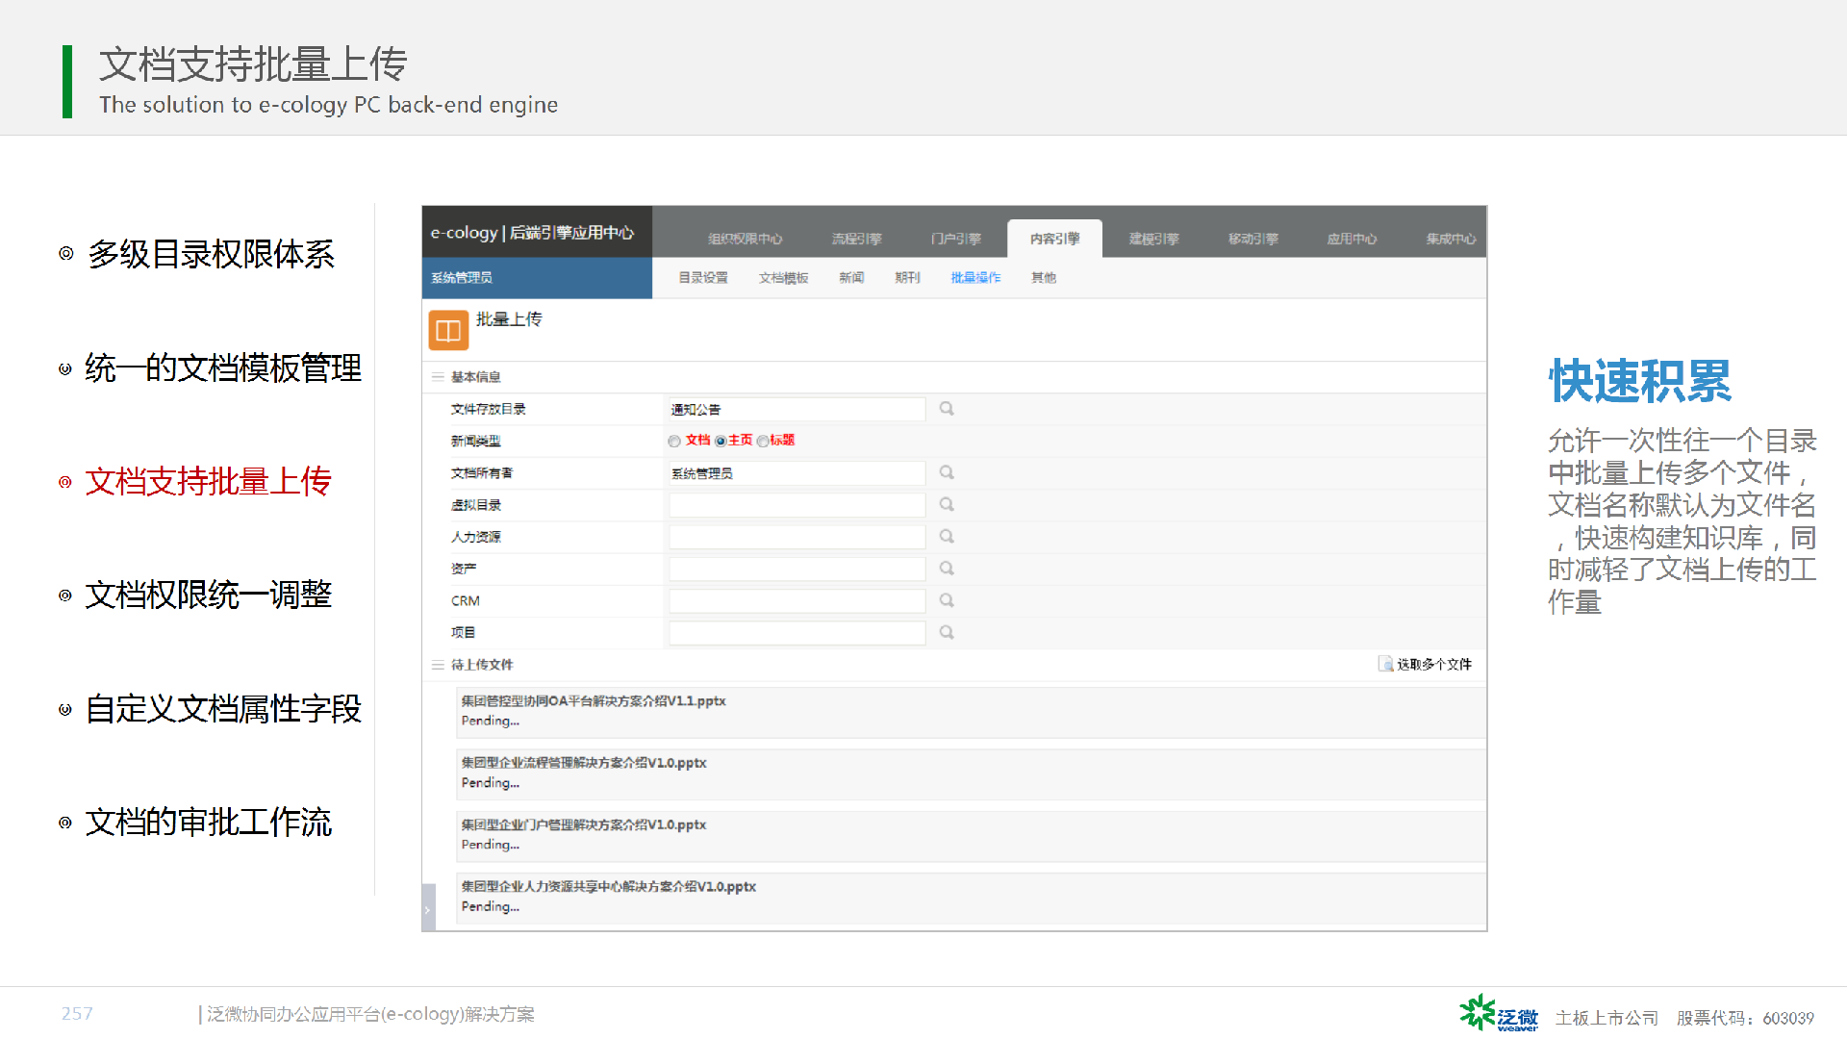Screen dimensions: 1847x1039
Task: Click the 项目 input field
Action: [x=797, y=632]
